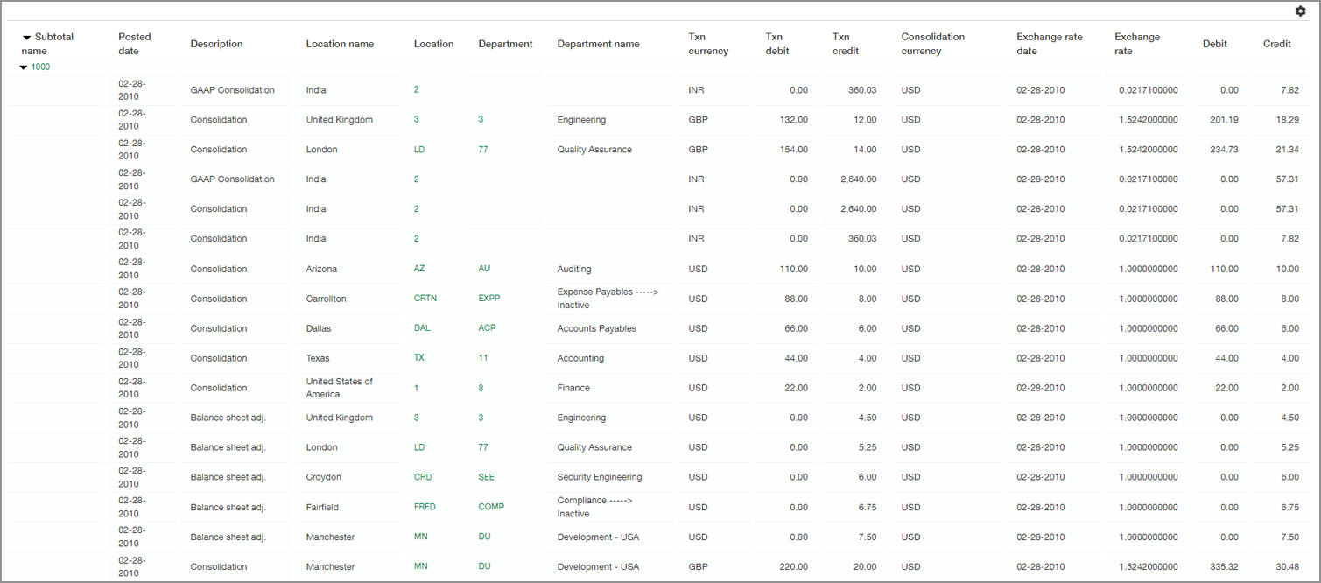This screenshot has width=1321, height=583.
Task: Open the table settings gear icon
Action: coord(1300,11)
